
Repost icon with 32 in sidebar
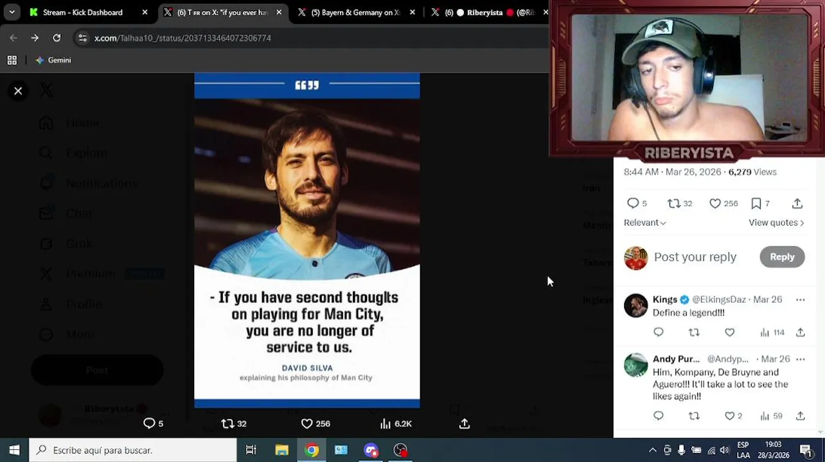(x=673, y=203)
